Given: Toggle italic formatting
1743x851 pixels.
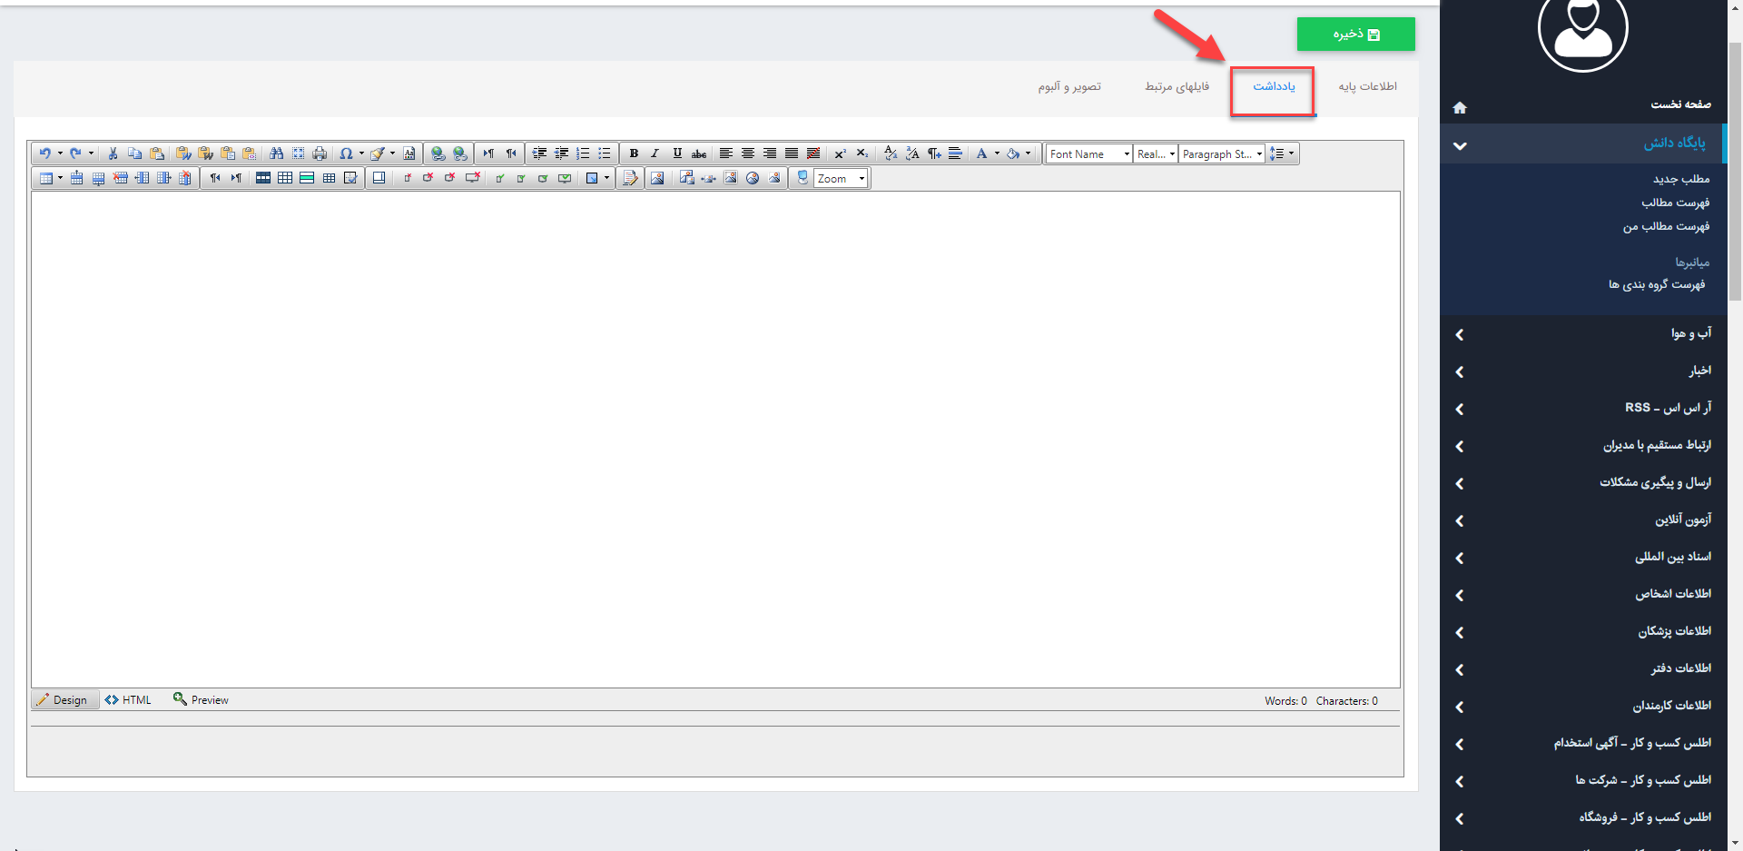Looking at the screenshot, I should click(655, 153).
